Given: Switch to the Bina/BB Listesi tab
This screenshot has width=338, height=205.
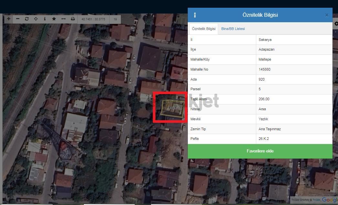Looking at the screenshot, I should pyautogui.click(x=233, y=29).
